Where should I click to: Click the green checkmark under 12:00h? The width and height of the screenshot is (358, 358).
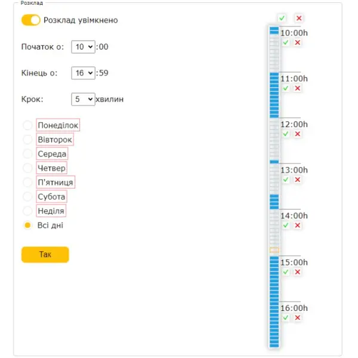point(285,134)
